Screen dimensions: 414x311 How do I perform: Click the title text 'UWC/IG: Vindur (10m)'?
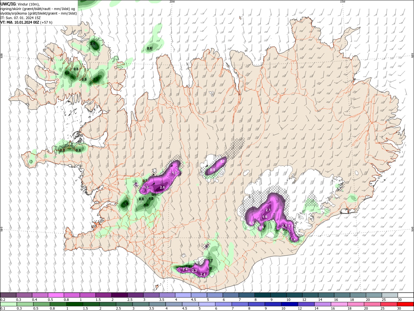coord(20,4)
